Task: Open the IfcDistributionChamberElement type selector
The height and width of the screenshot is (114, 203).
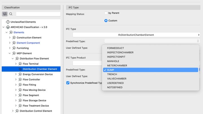Action: [136, 35]
